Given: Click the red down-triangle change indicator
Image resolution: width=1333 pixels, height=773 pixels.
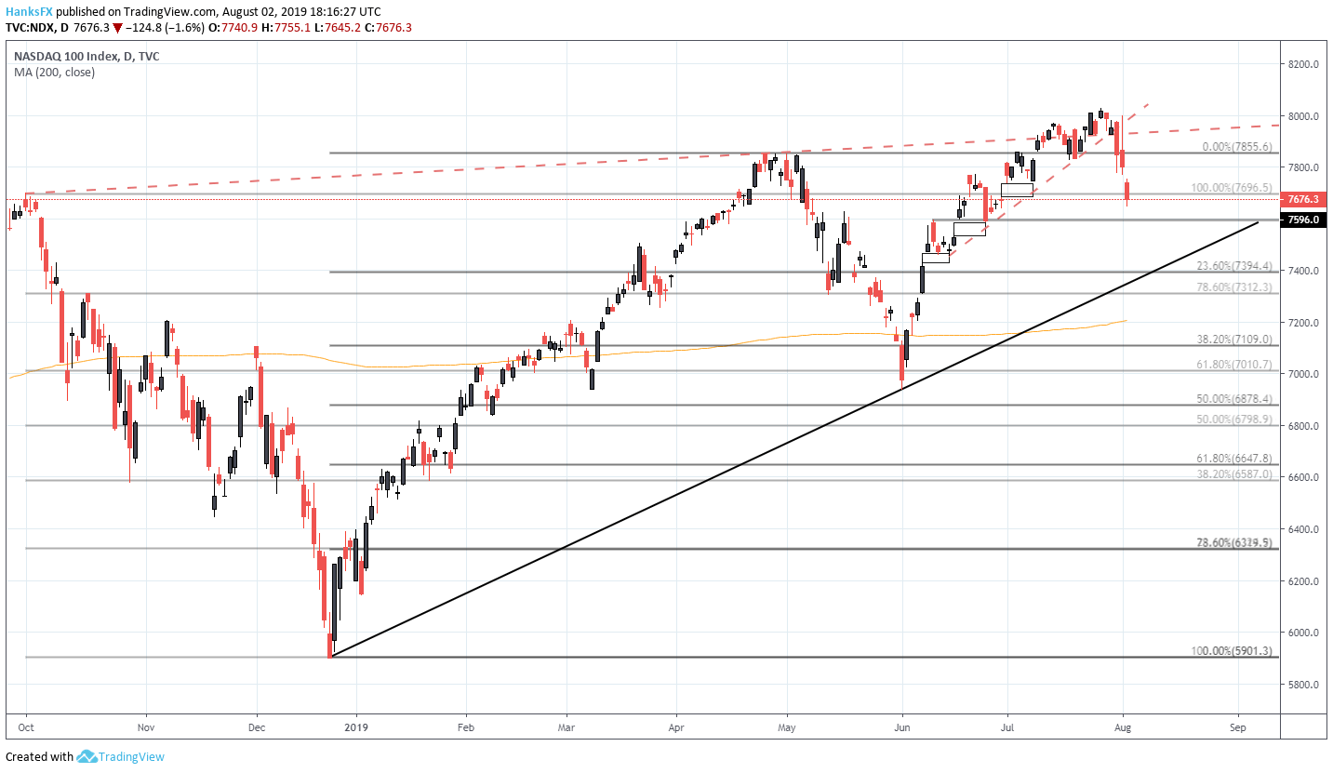Looking at the screenshot, I should (x=116, y=28).
